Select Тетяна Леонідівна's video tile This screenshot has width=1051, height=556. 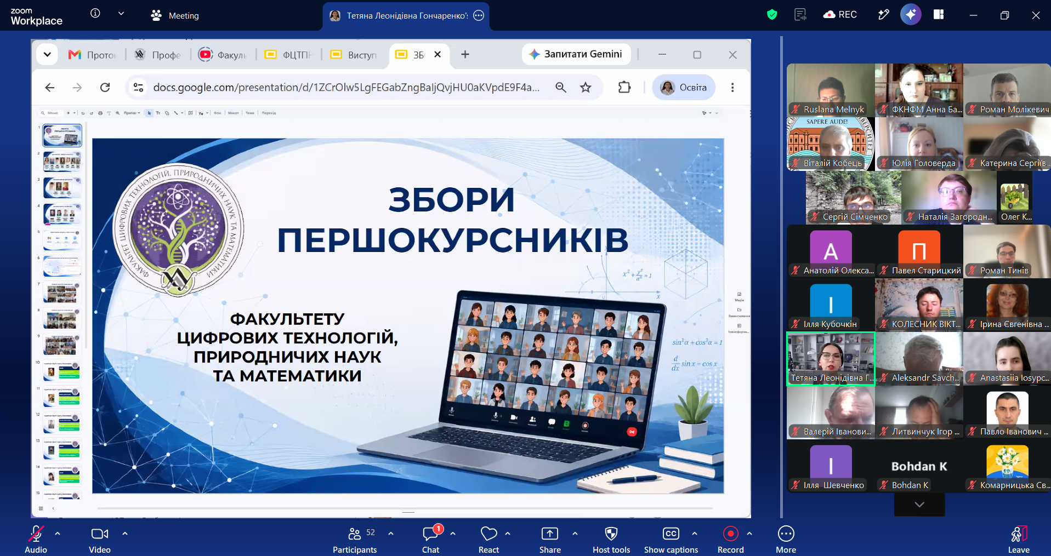tap(831, 359)
